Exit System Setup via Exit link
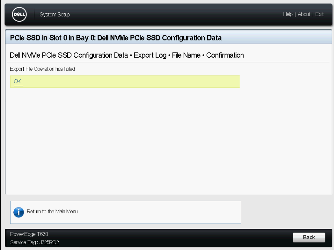The image size is (334, 250). (320, 14)
